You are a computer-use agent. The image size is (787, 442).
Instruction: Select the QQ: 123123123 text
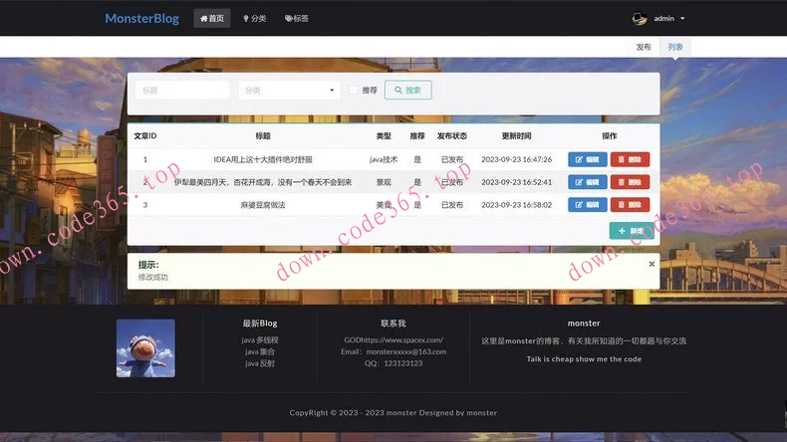393,363
